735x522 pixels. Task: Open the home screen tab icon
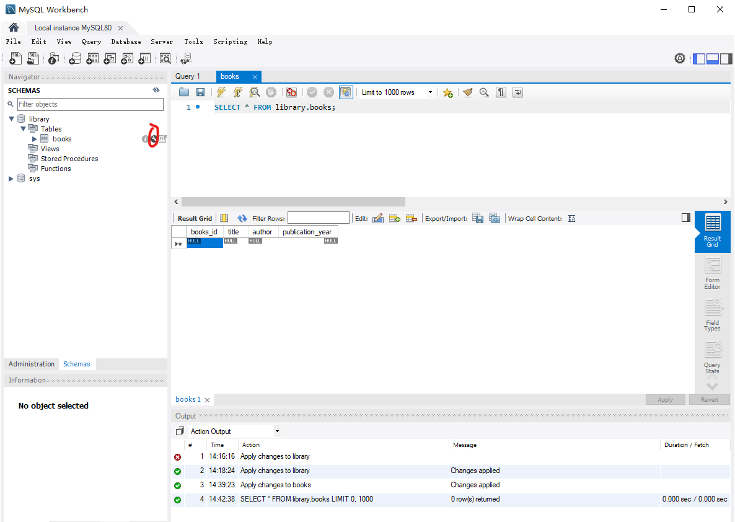(x=14, y=27)
